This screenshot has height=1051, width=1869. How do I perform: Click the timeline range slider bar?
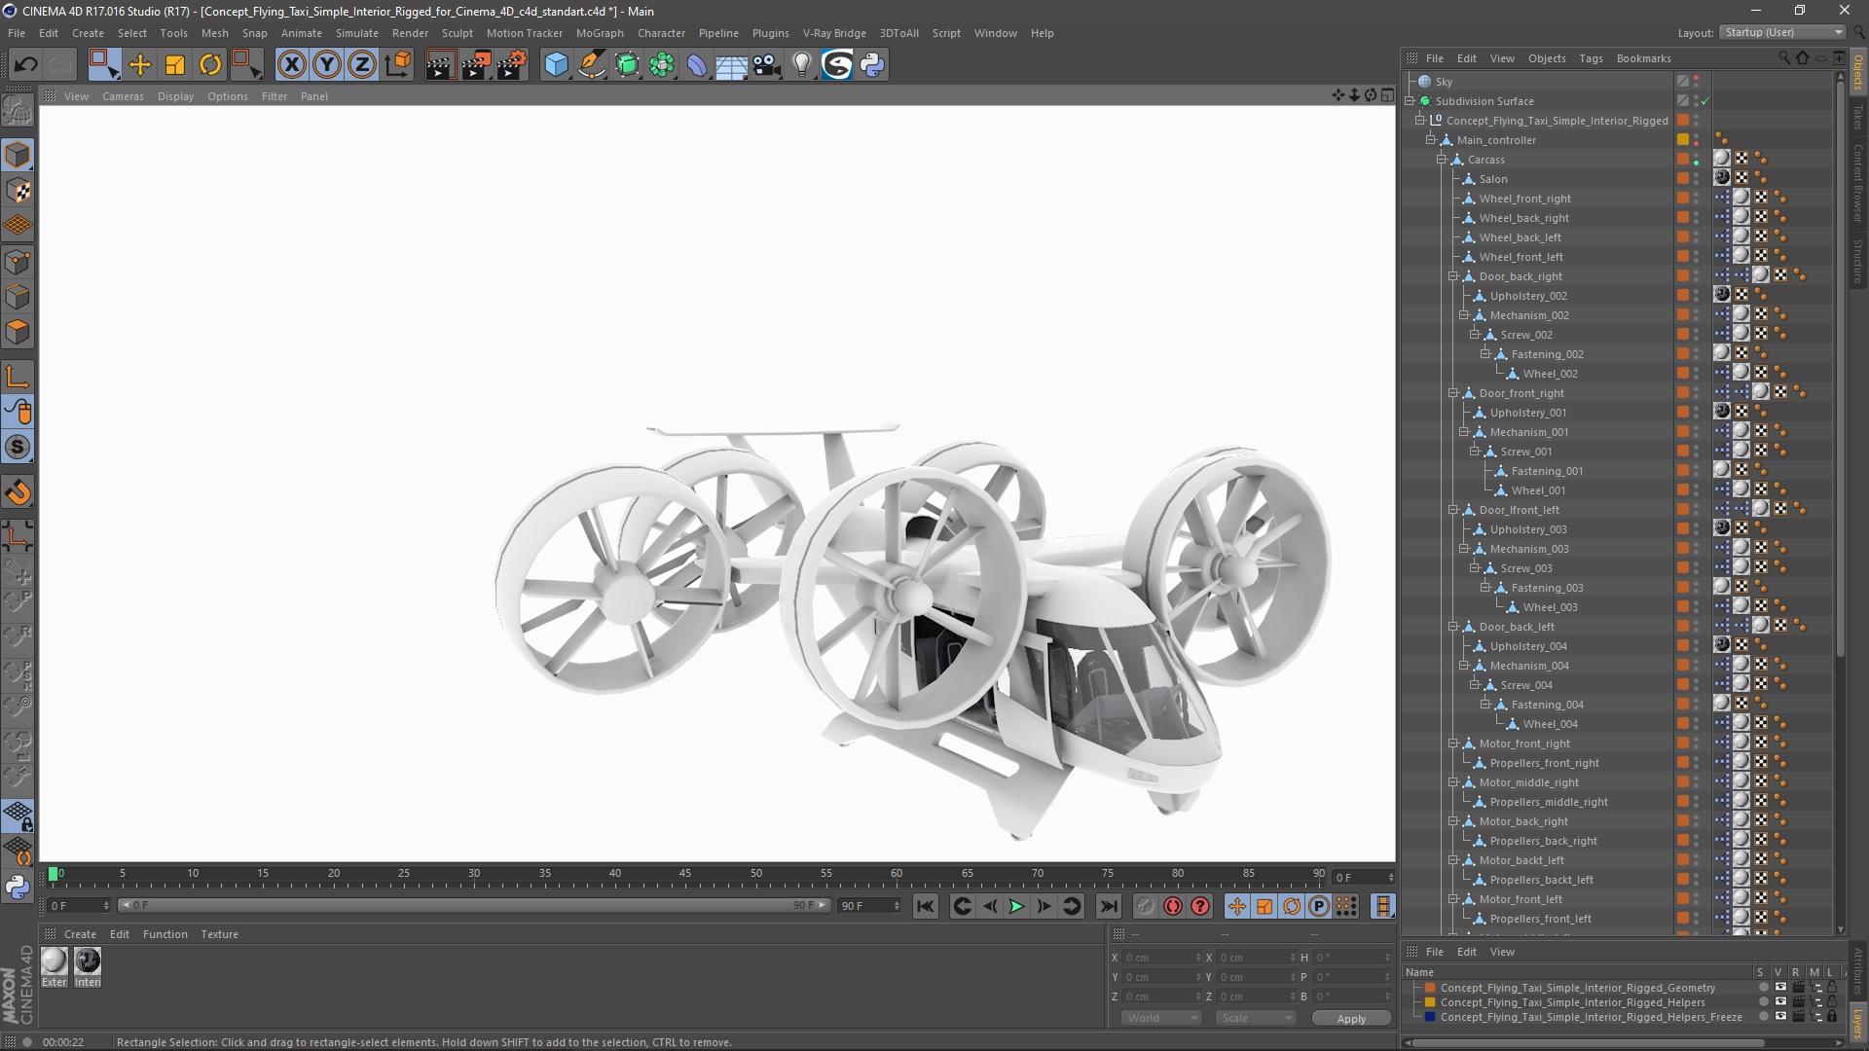click(474, 905)
